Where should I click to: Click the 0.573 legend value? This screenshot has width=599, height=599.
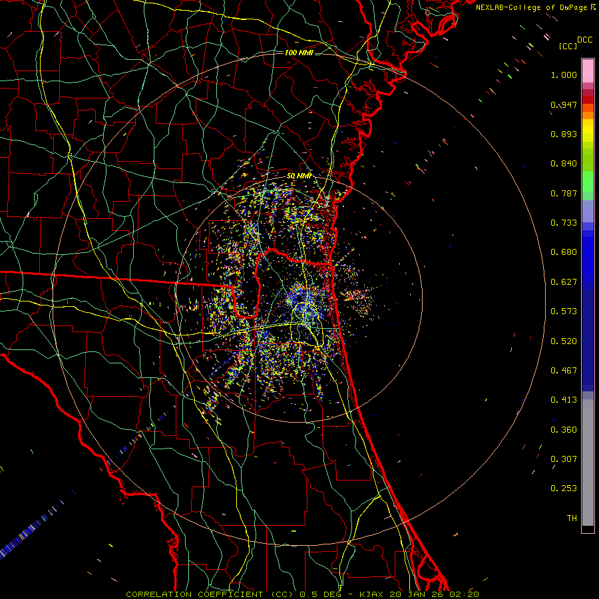[564, 311]
